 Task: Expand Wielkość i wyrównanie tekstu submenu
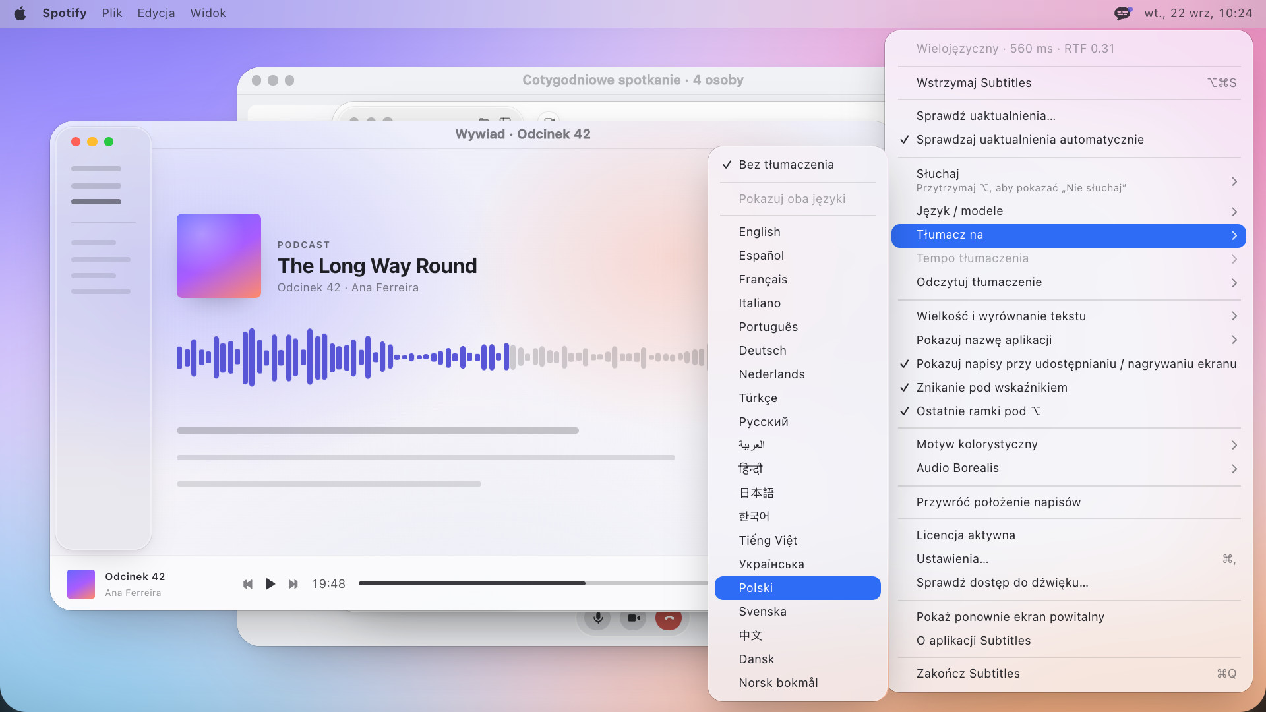pyautogui.click(x=1068, y=316)
